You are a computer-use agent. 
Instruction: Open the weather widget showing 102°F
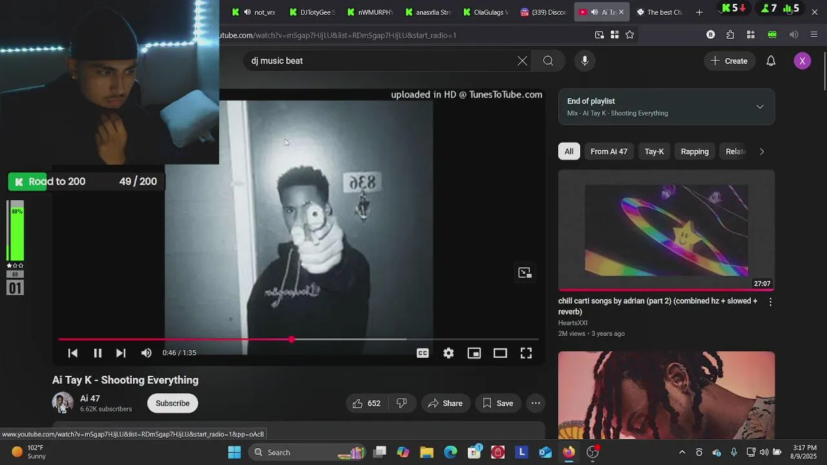click(29, 452)
